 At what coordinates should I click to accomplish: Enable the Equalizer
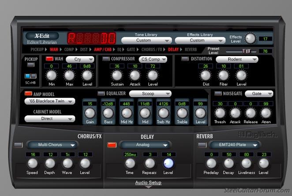click(x=101, y=94)
